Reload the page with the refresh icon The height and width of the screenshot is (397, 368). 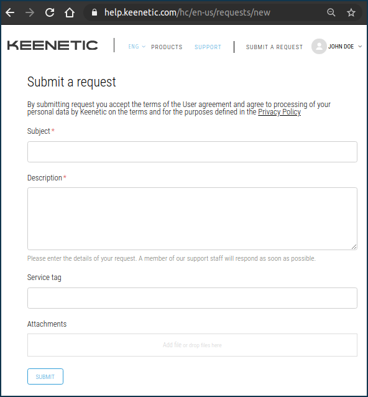[x=50, y=12]
